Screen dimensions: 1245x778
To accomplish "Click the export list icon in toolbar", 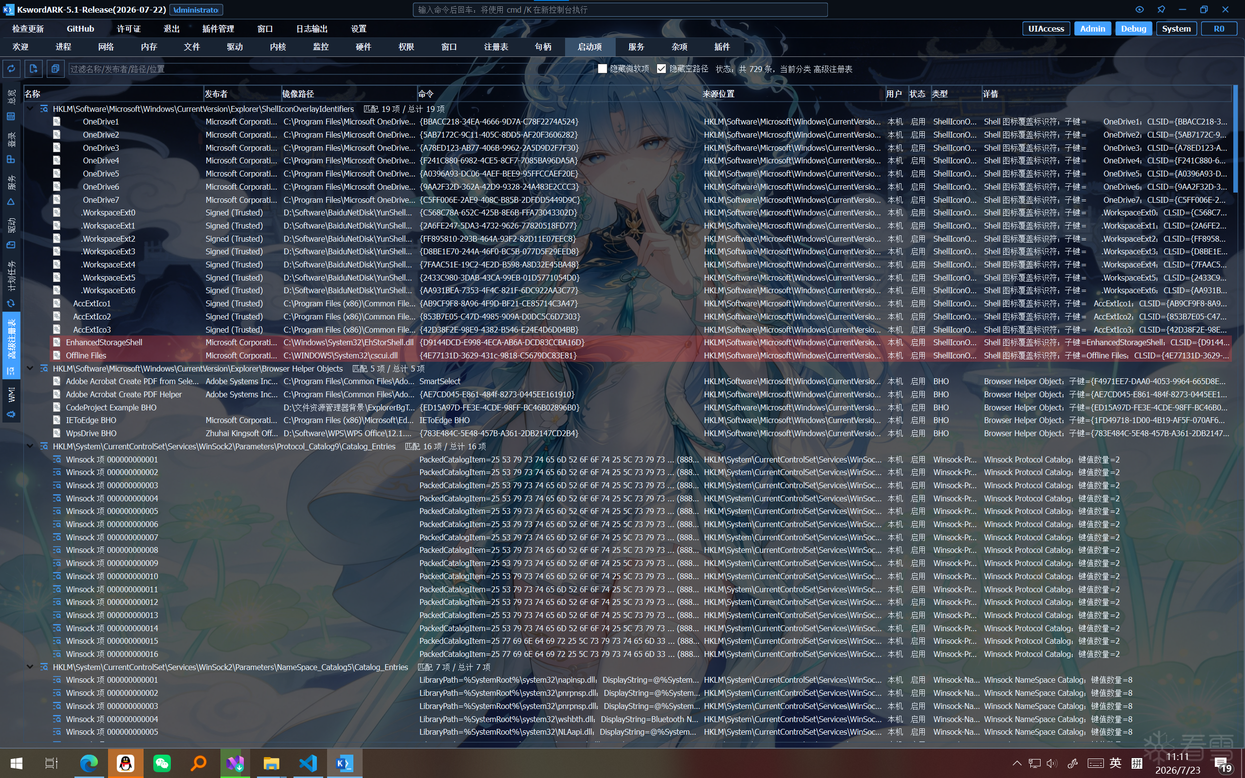I will pyautogui.click(x=34, y=69).
